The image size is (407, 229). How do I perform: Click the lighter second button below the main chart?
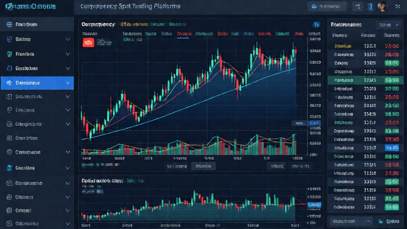pos(203,166)
